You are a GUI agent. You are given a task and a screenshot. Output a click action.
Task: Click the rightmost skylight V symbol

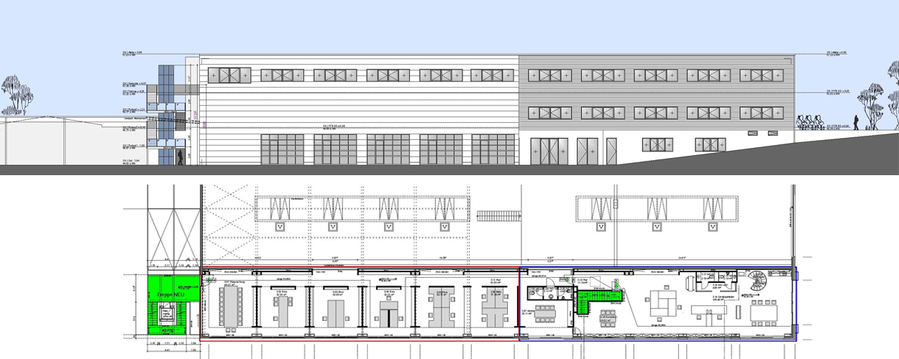(713, 227)
